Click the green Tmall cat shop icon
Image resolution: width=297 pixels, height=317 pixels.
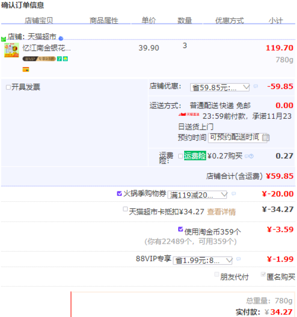coord(3,39)
